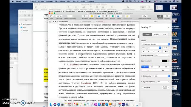The height and width of the screenshot is (107, 191).
Task: Open drop cap style preview dropdown
Action: coord(166,87)
